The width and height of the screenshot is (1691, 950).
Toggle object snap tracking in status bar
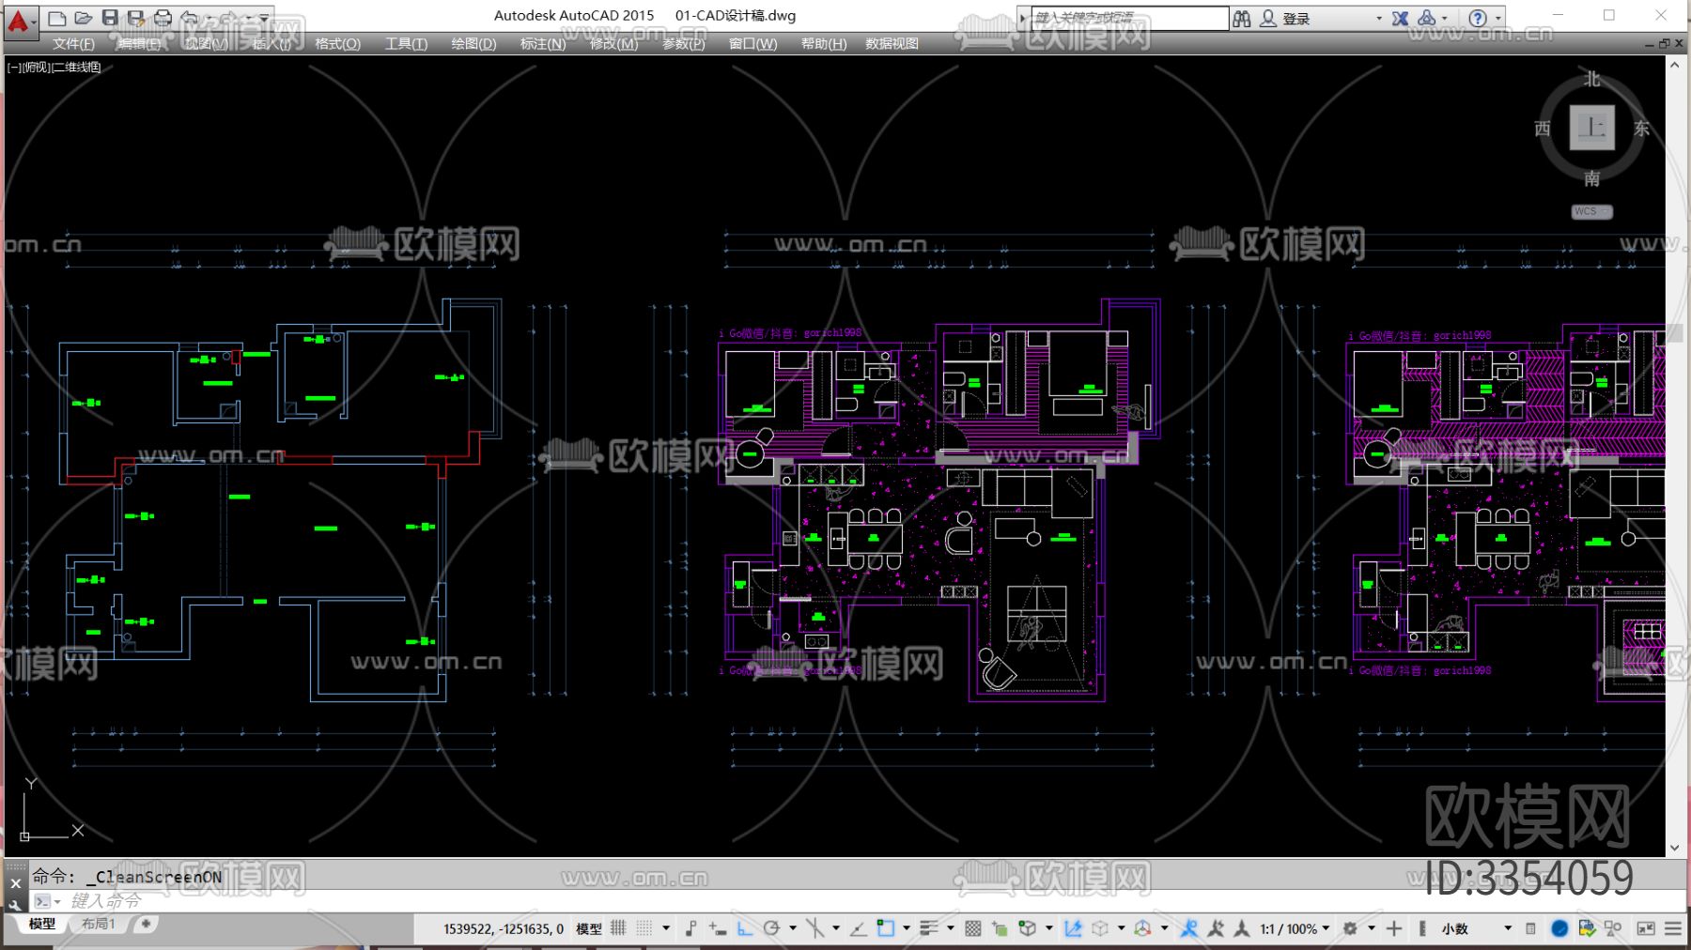[x=858, y=928]
